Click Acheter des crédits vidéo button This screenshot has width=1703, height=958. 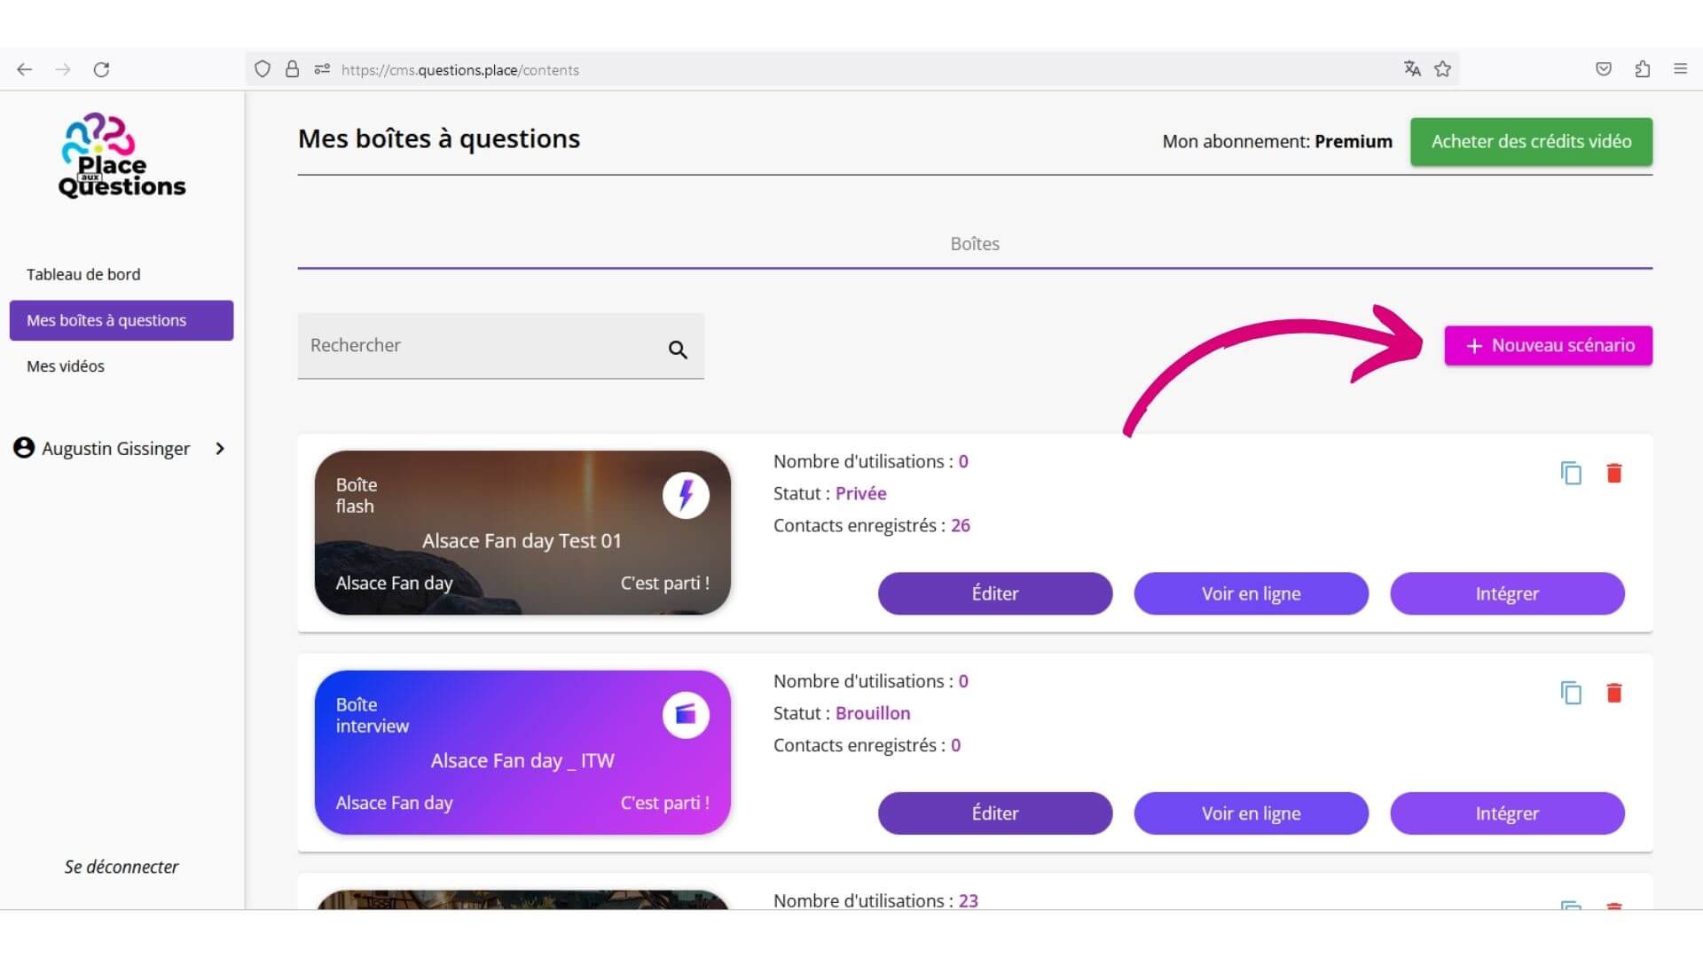pyautogui.click(x=1531, y=142)
